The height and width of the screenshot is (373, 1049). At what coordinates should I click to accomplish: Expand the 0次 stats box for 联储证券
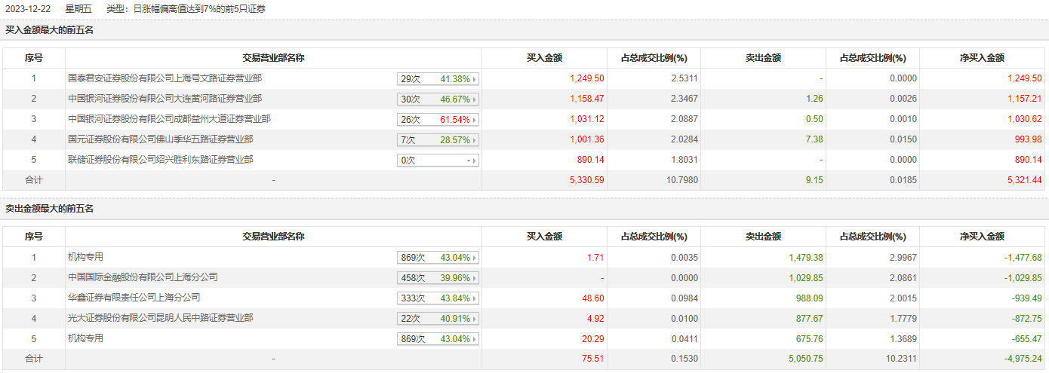point(438,161)
